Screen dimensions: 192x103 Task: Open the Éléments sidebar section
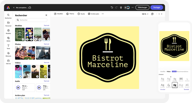click(x=8, y=54)
